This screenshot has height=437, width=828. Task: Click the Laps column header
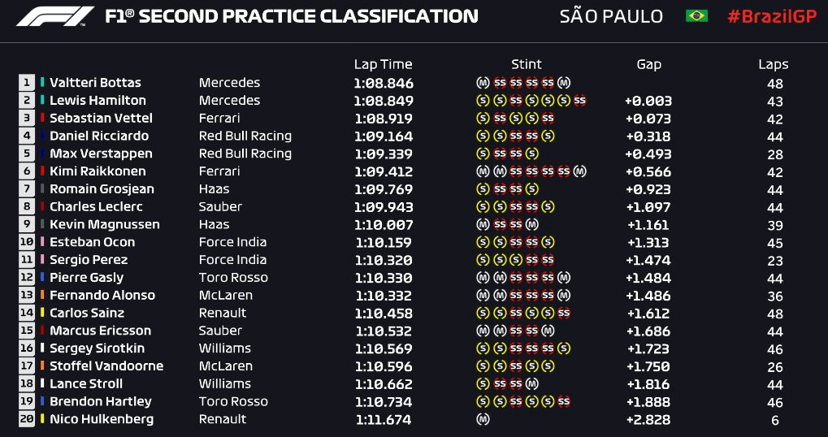773,65
